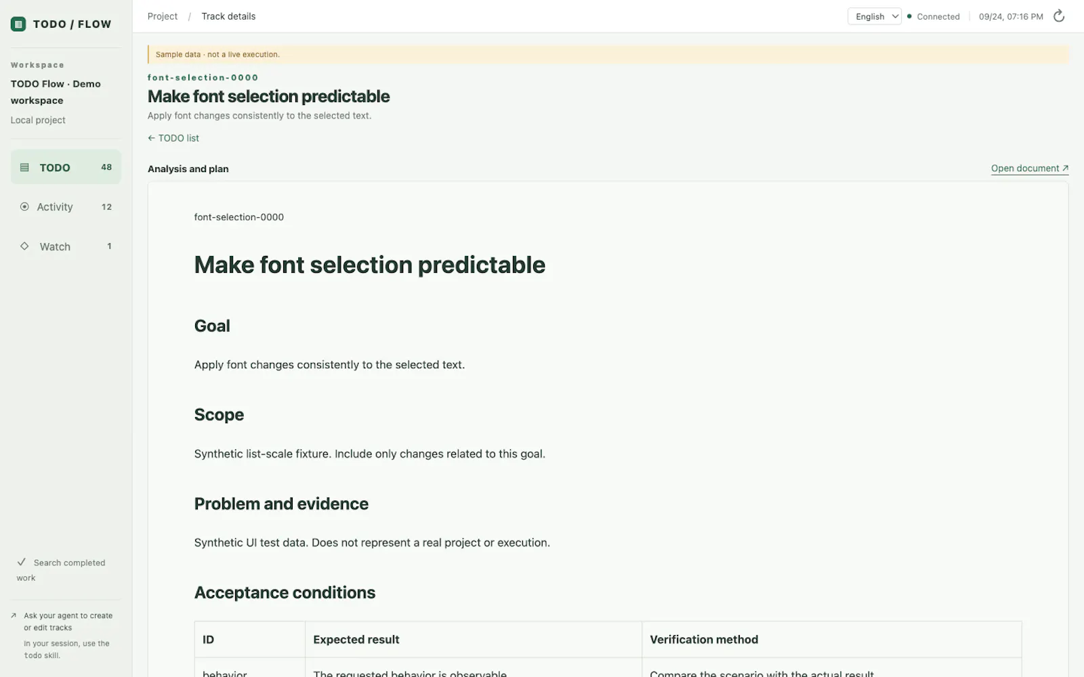The height and width of the screenshot is (677, 1084).
Task: Click the Watch count badge 1
Action: [109, 246]
